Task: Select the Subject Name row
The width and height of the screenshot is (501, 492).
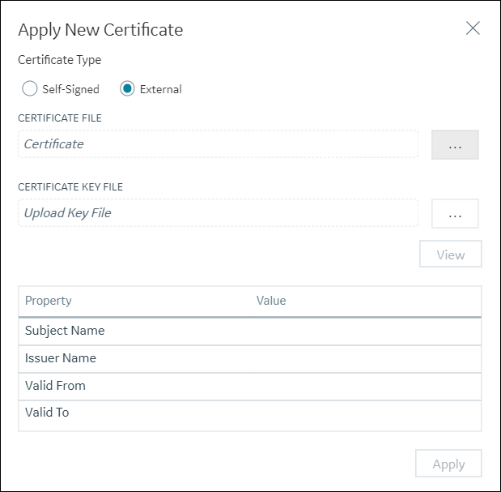Action: pyautogui.click(x=250, y=331)
